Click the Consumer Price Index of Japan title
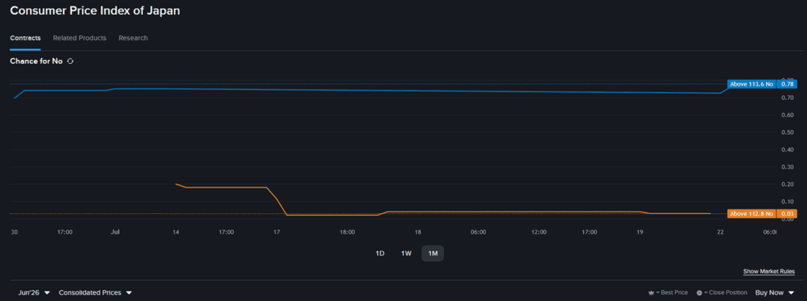Viewport: 807px width, 301px height. pos(95,11)
